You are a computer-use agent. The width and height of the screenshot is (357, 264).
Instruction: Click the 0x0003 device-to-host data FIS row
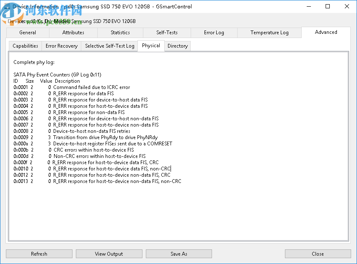click(x=80, y=100)
